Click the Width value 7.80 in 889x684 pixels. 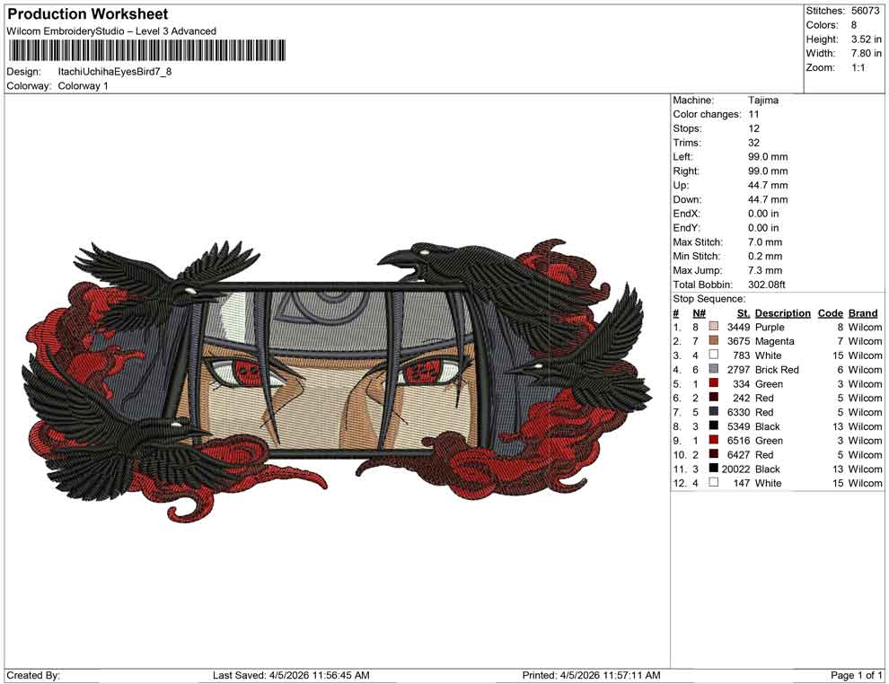click(867, 53)
